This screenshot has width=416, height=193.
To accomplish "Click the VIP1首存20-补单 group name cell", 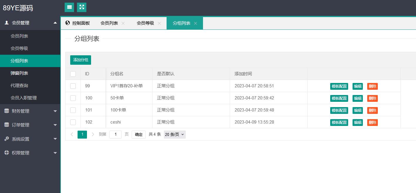I will [129, 86].
